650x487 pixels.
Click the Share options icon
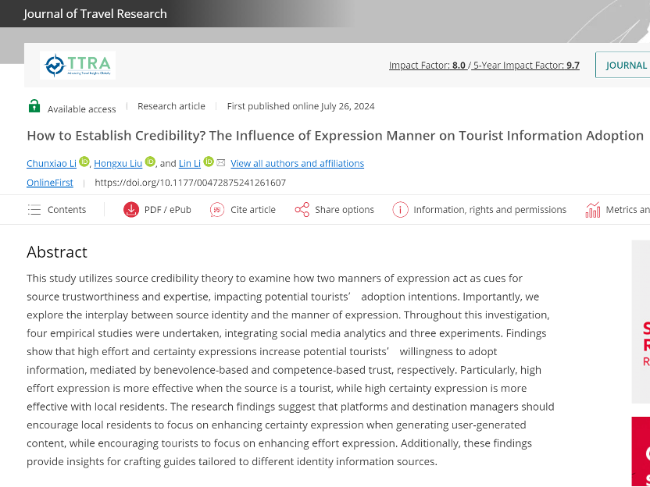pyautogui.click(x=302, y=209)
